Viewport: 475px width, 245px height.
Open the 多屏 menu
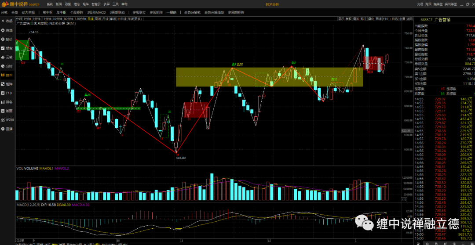[106, 4]
